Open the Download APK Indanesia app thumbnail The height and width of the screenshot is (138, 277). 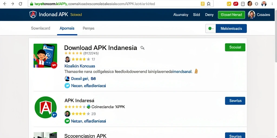point(45,56)
